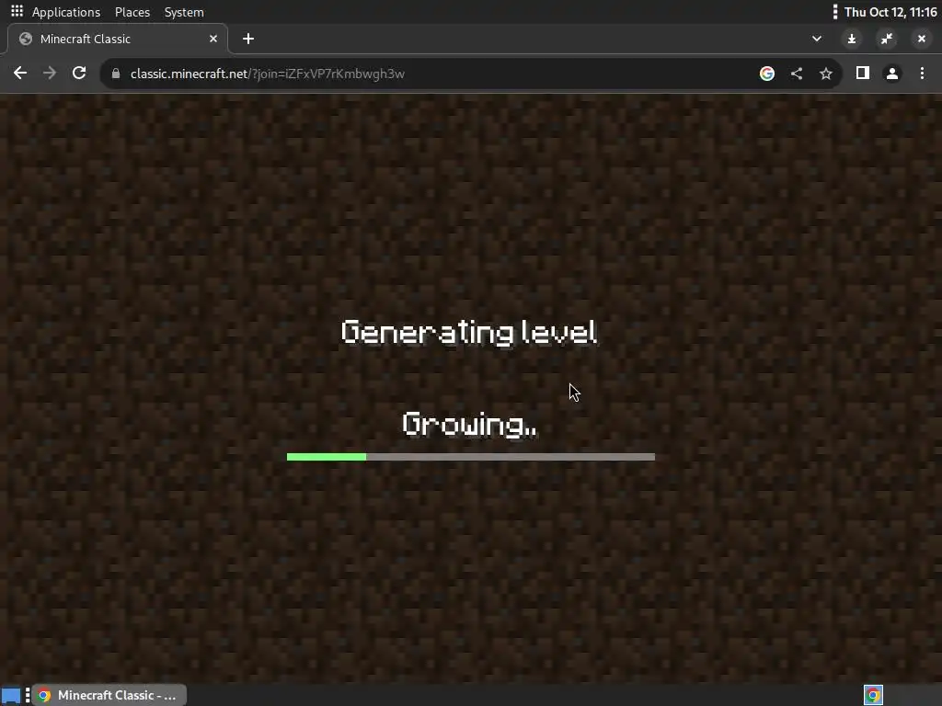
Task: Open the System menu
Action: [184, 12]
